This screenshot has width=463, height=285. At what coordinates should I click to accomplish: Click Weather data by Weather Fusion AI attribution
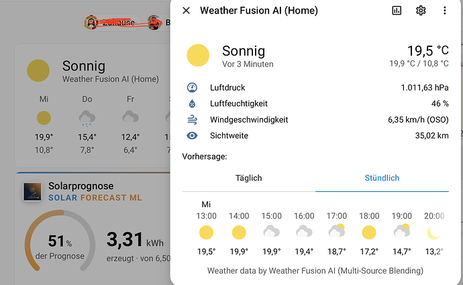coord(315,271)
